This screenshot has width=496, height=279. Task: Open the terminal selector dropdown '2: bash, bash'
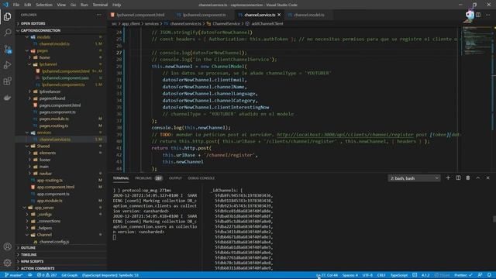(x=414, y=178)
